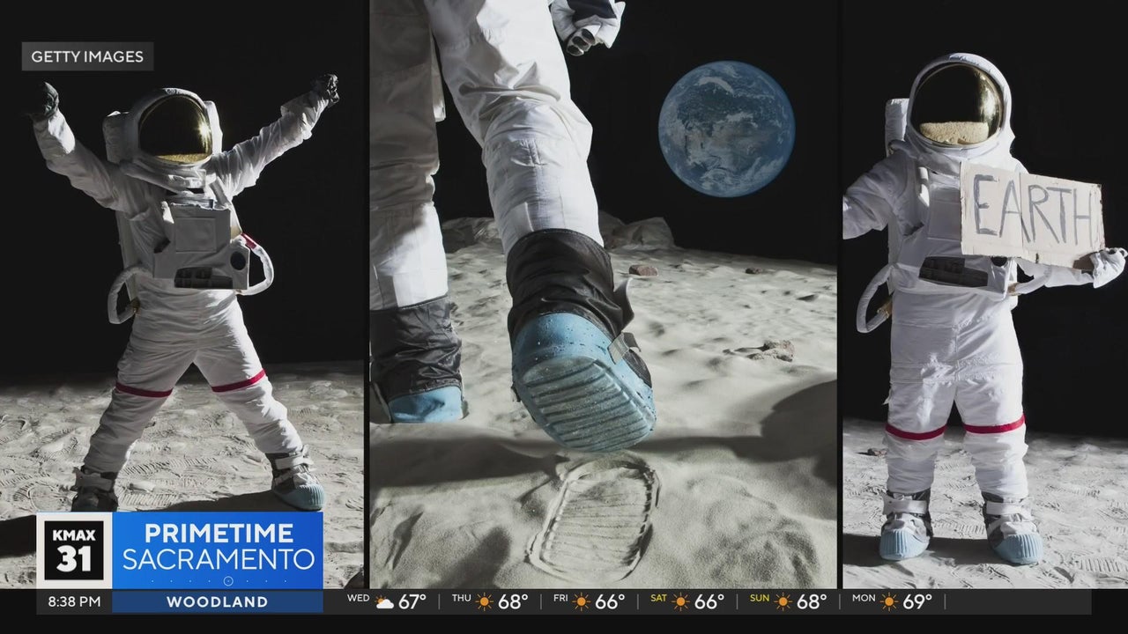Click the Saturday sun forecast icon

pos(681,602)
